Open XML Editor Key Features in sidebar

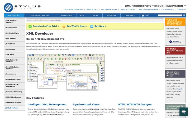(14, 61)
